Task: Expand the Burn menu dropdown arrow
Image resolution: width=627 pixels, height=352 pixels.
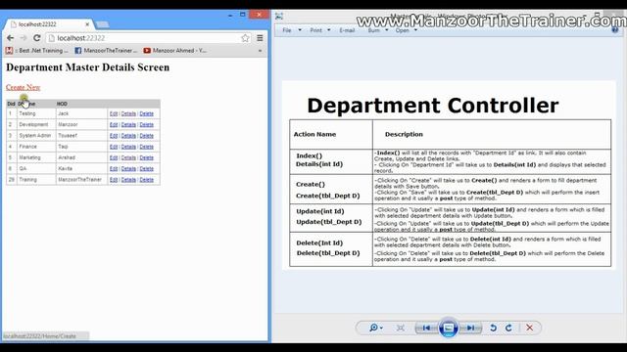Action: pos(387,30)
